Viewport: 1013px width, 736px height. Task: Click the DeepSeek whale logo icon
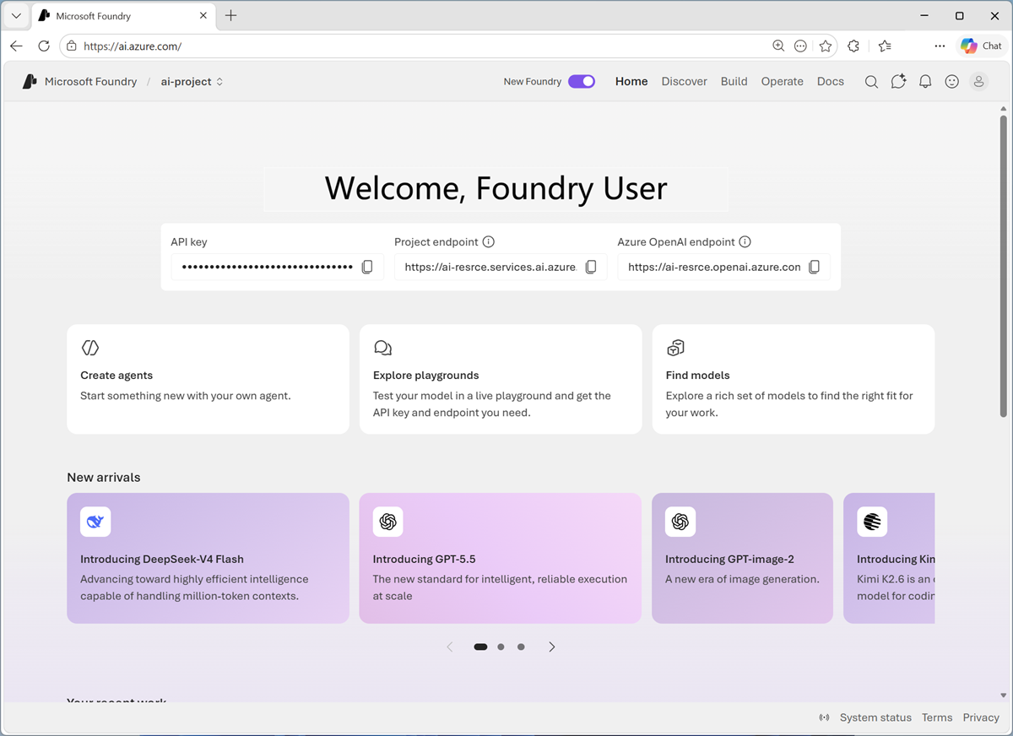pyautogui.click(x=95, y=522)
